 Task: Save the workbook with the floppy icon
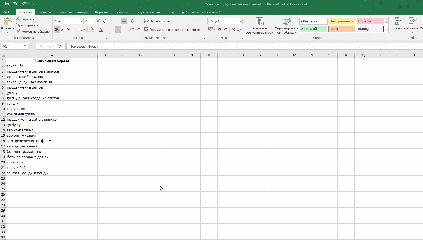click(x=7, y=3)
